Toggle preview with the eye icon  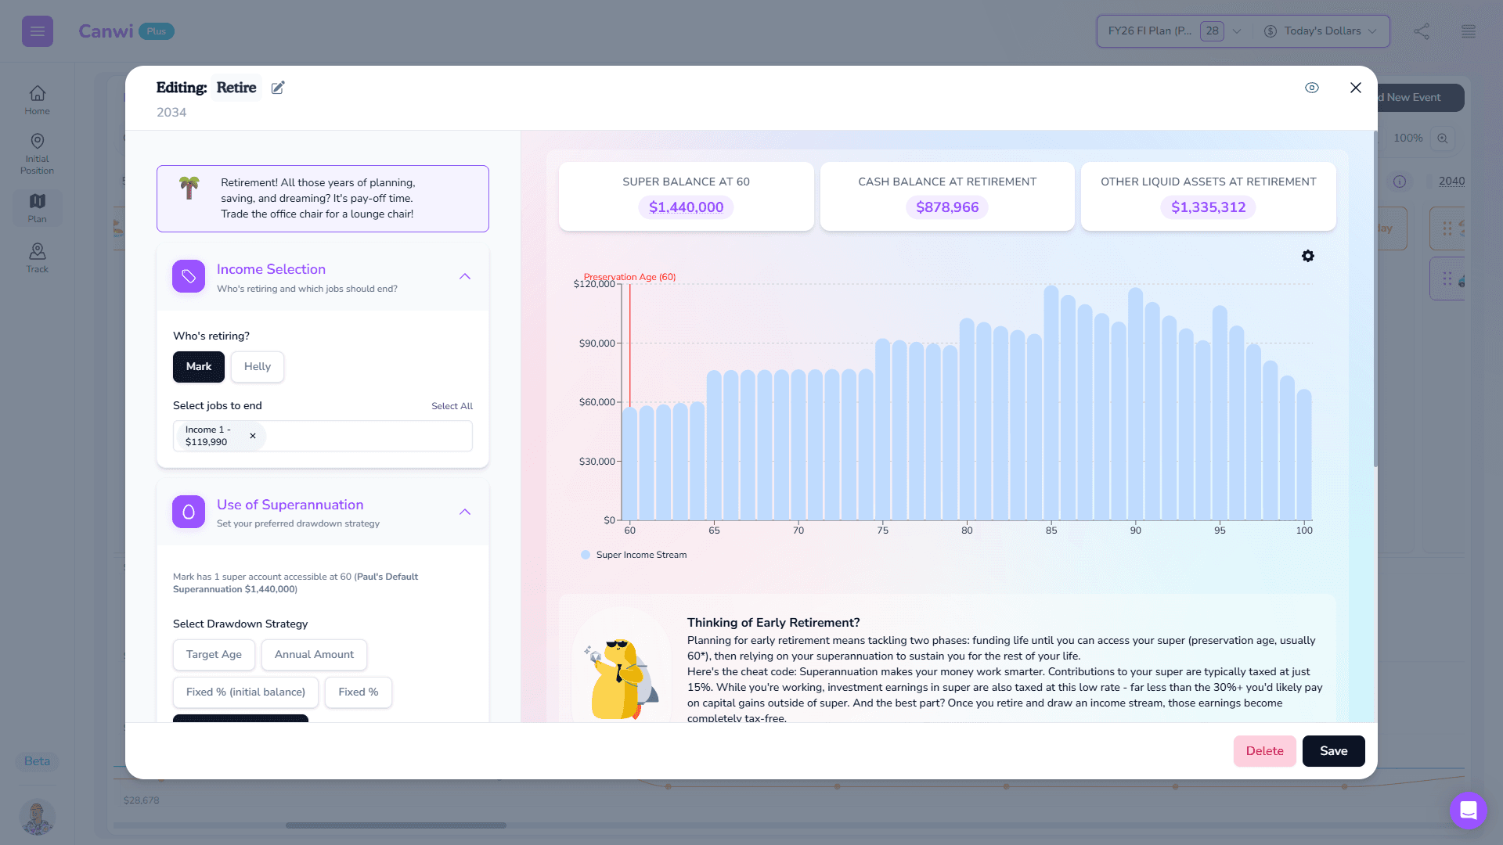[x=1313, y=88]
